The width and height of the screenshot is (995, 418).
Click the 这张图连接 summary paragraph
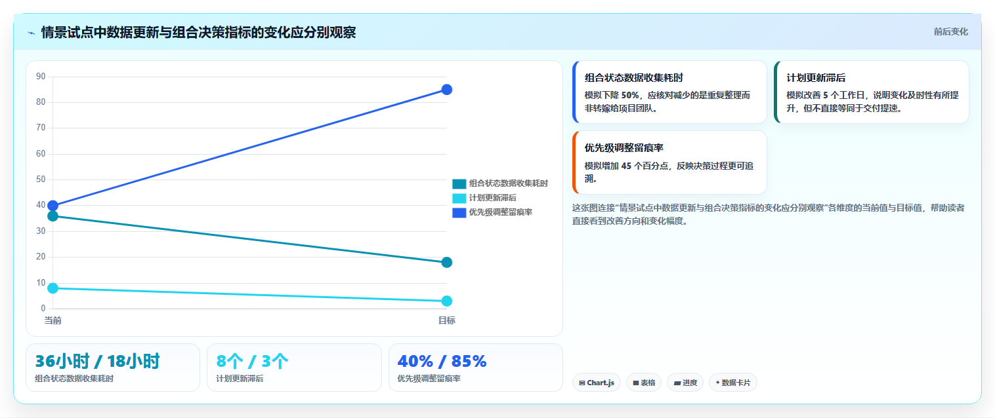pos(769,214)
